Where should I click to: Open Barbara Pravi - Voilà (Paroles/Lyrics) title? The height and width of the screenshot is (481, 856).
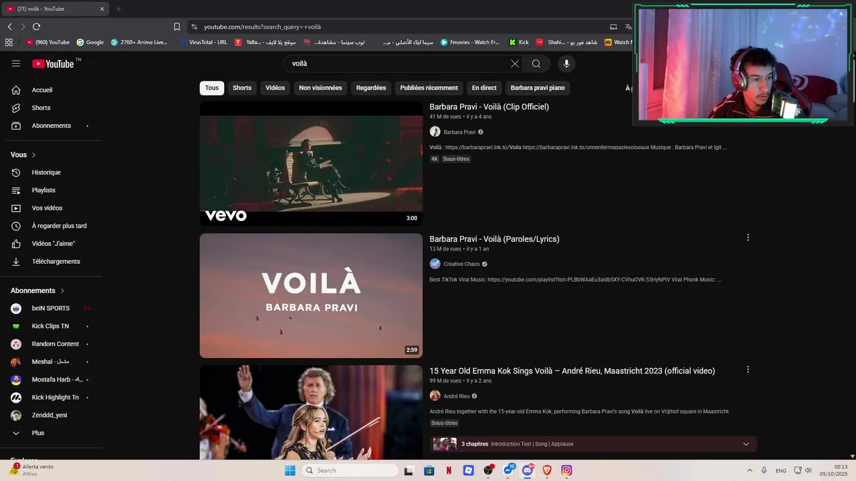494,239
